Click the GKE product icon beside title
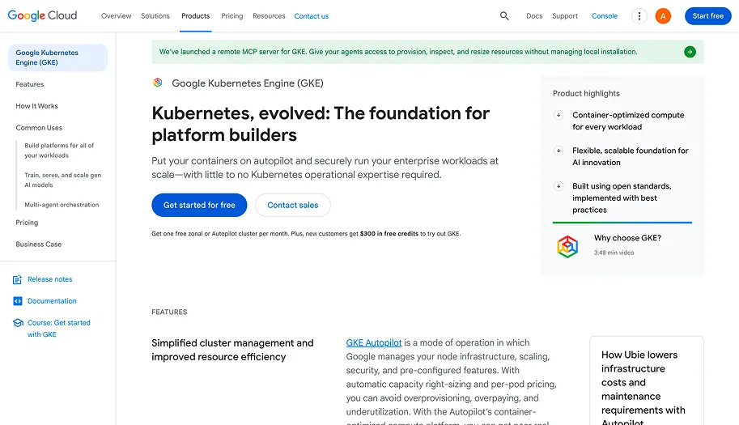739x425 pixels. click(x=157, y=83)
